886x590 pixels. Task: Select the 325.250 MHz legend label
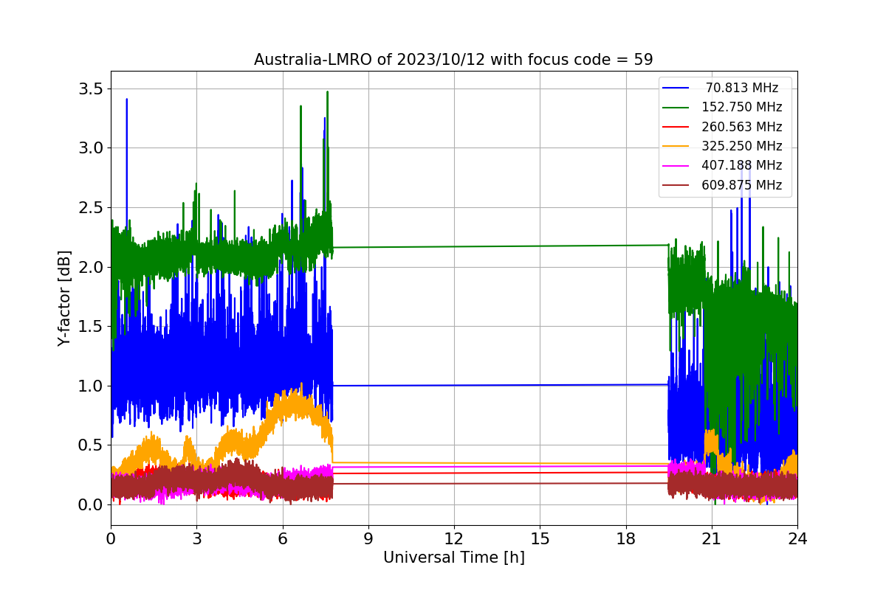(x=742, y=146)
